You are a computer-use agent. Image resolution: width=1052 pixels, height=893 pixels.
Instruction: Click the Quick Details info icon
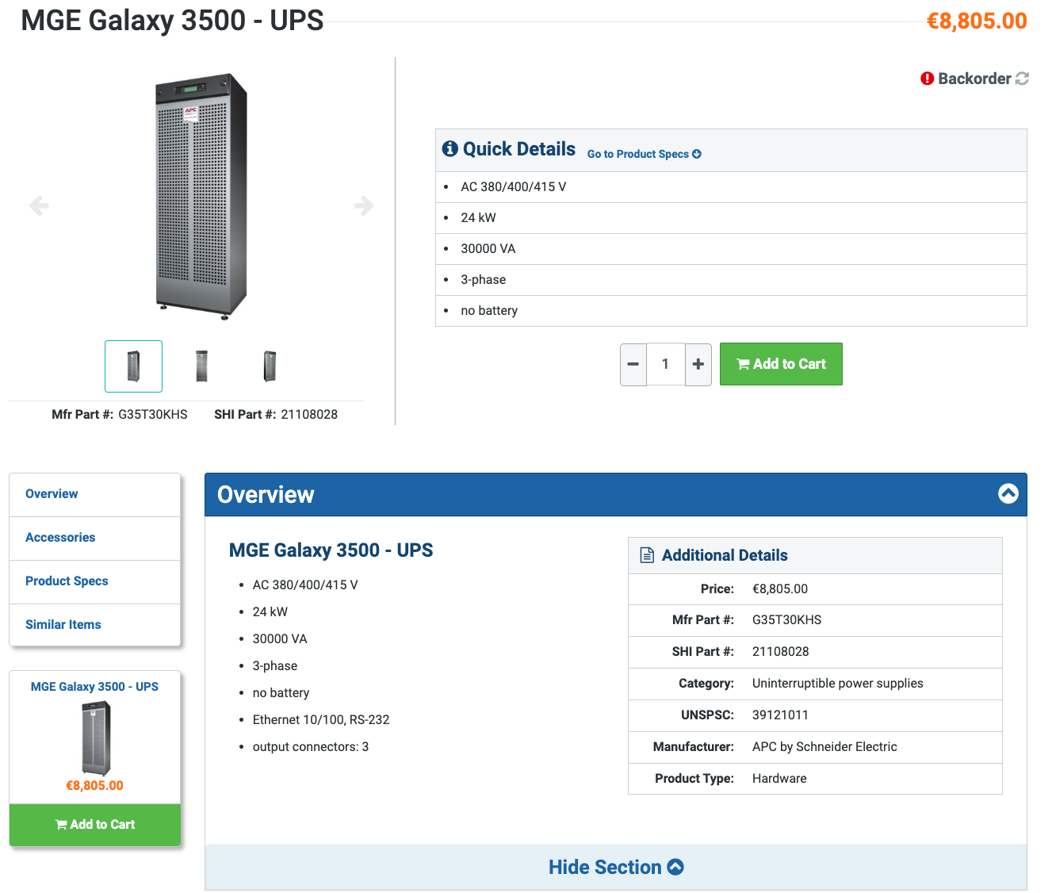(x=450, y=148)
